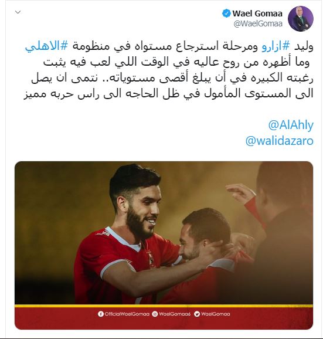Click the Instagram icon in the image footer
Viewport: 323px width, 339px height.
[x=155, y=314]
